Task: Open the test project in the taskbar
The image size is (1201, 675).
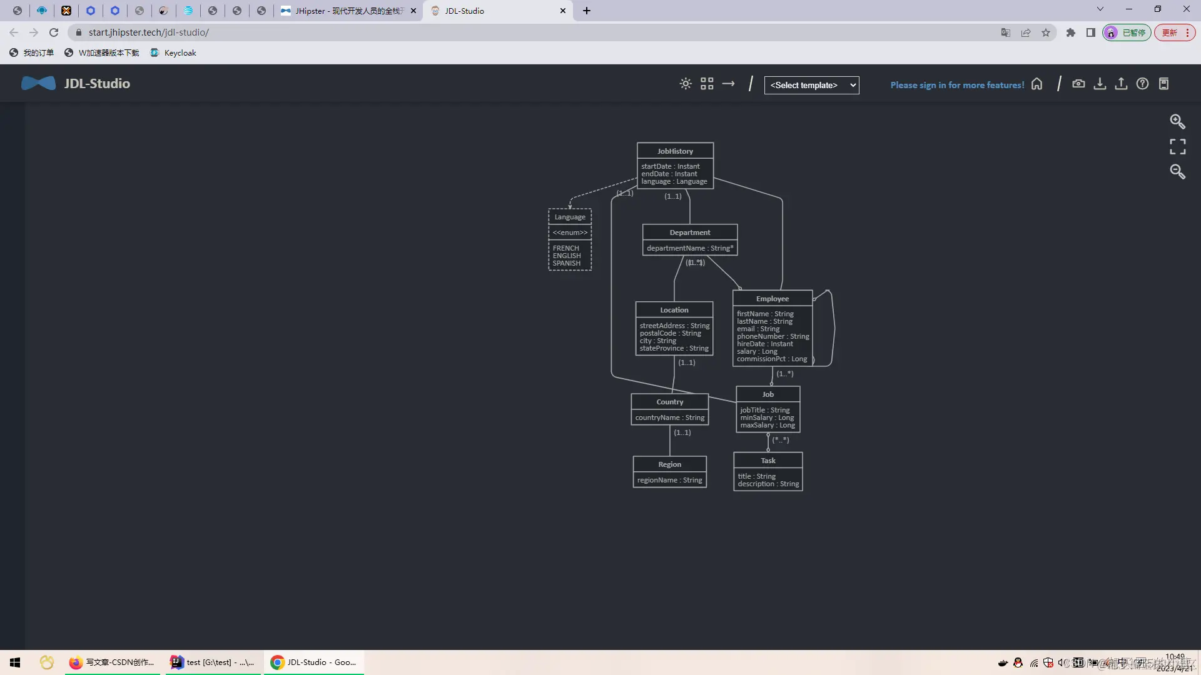Action: coord(213,662)
